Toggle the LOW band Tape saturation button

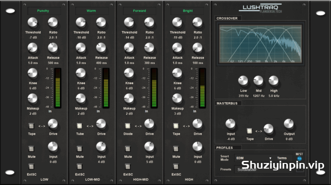(x=31, y=126)
